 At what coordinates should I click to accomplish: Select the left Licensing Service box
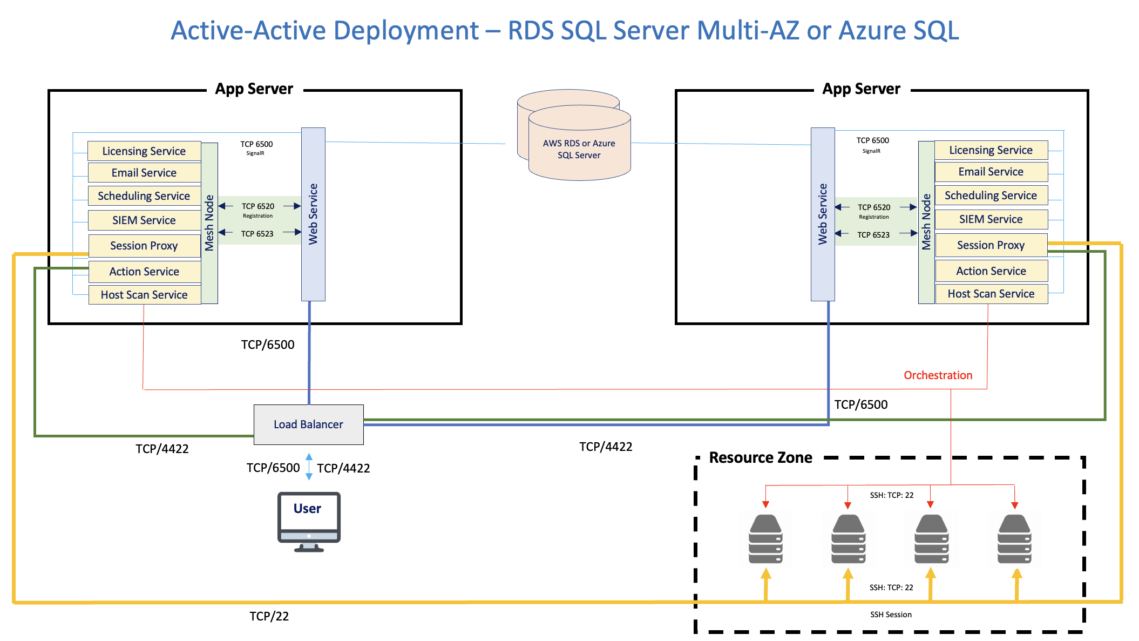click(x=144, y=151)
